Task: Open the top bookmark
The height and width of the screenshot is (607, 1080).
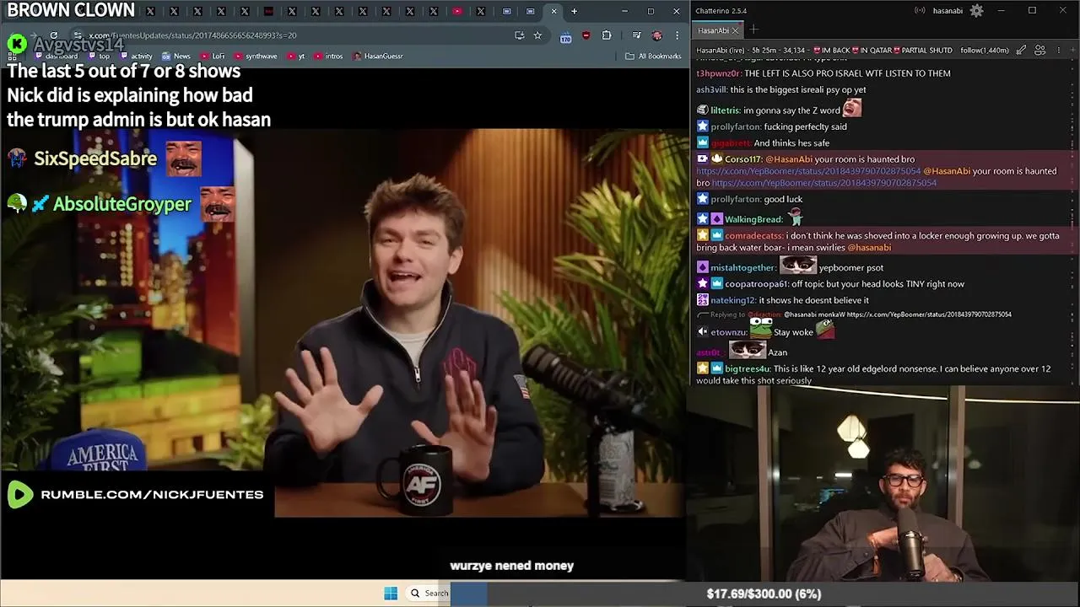Action: click(x=99, y=56)
